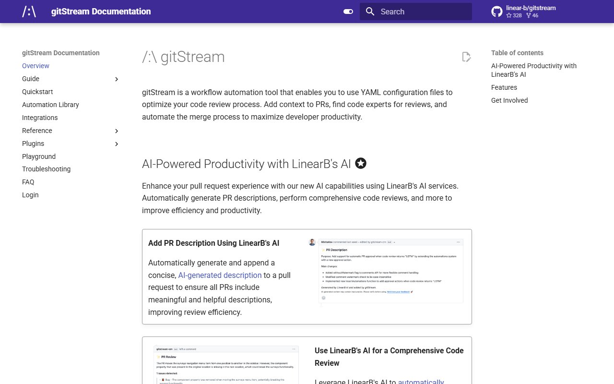This screenshot has height=384, width=614.
Task: Click the search input field
Action: 422,11
